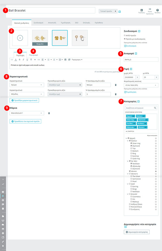The image size is (162, 251).
Task: Uncheck the Silver ring category checkbox
Action: (x=131, y=143)
